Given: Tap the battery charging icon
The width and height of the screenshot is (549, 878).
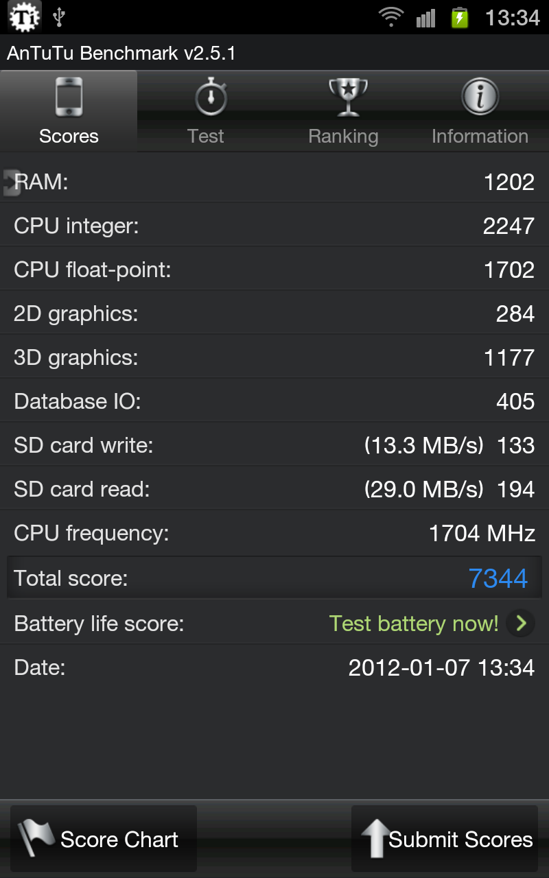Looking at the screenshot, I should [x=460, y=17].
